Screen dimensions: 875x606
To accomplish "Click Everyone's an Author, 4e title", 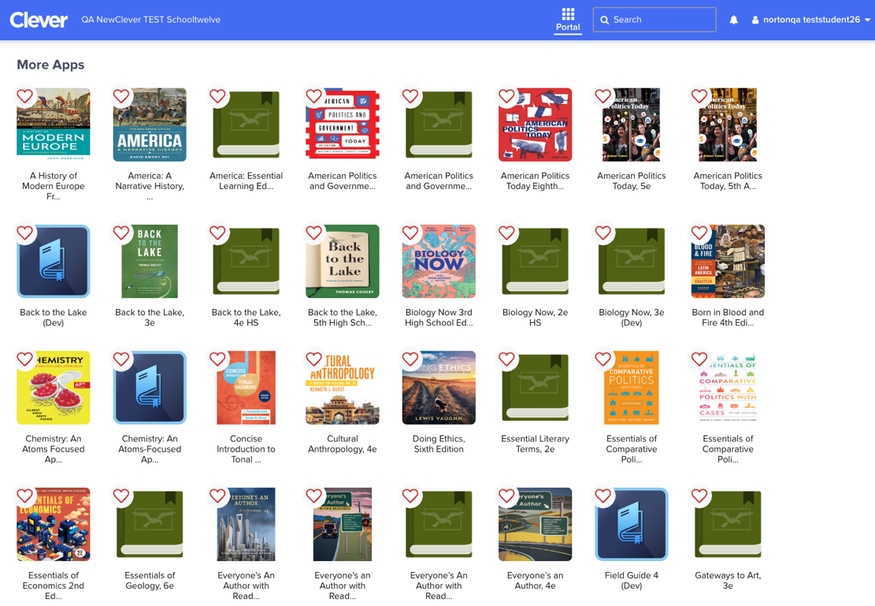I will coord(535,580).
